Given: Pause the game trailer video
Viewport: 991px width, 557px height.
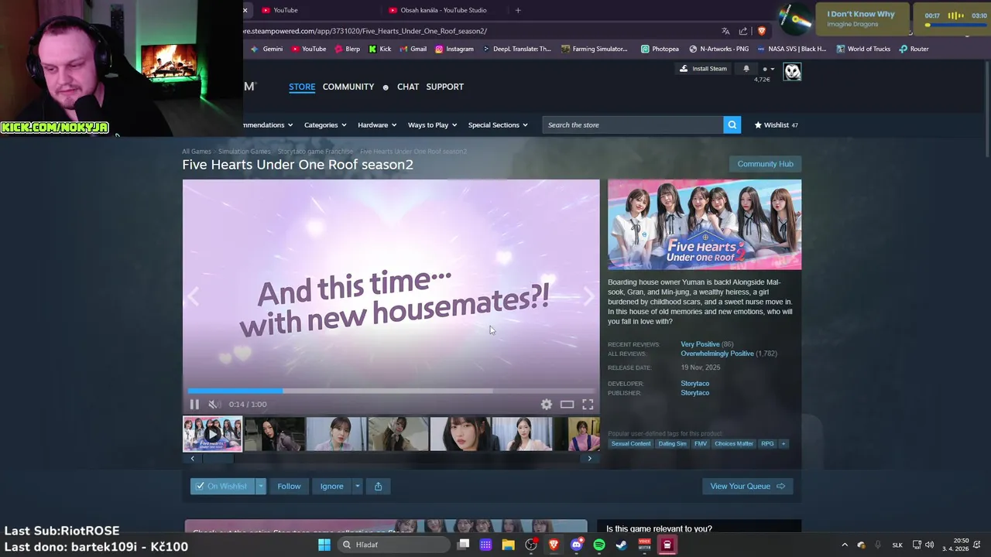Looking at the screenshot, I should click(x=194, y=405).
